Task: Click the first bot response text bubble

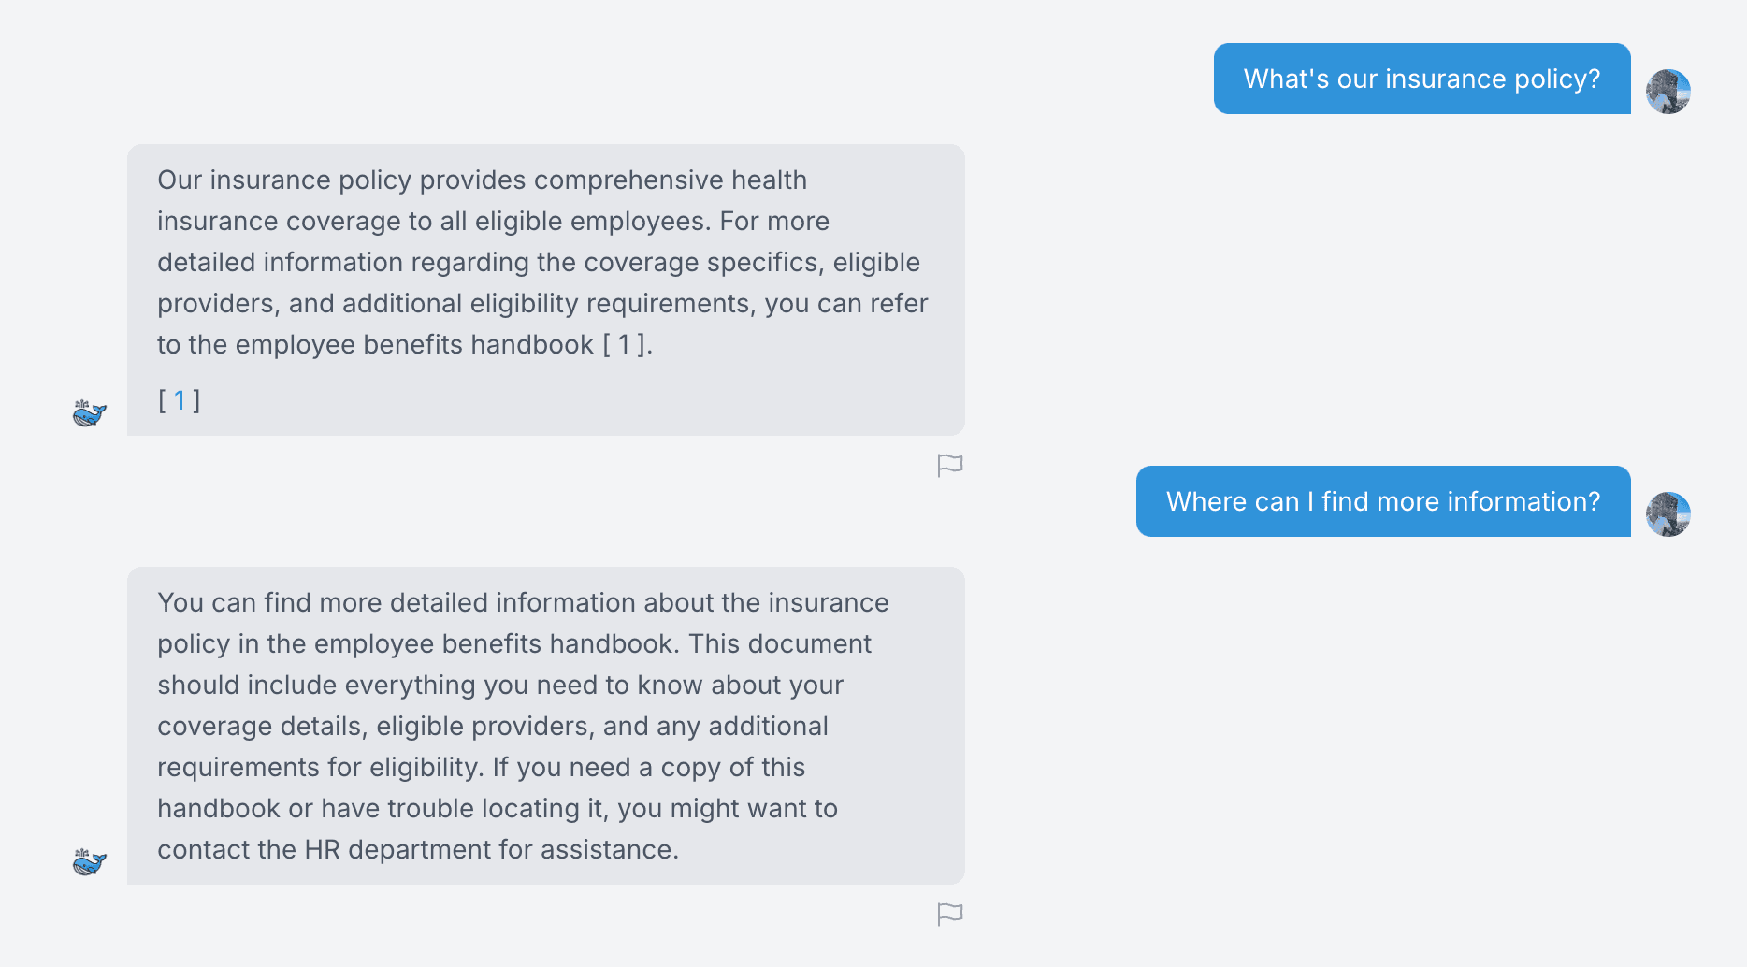Action: point(546,290)
